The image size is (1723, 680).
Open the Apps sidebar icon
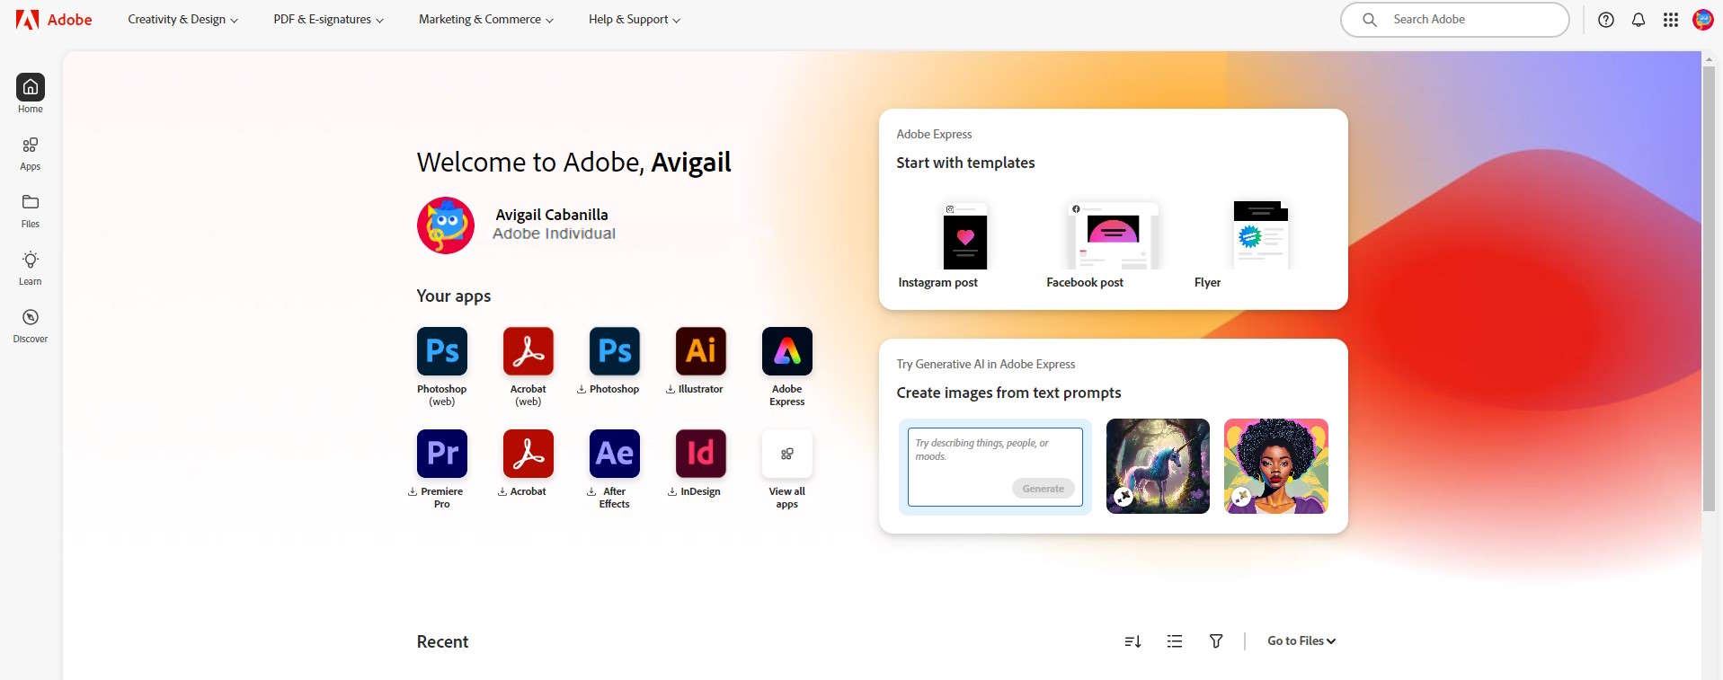[31, 146]
